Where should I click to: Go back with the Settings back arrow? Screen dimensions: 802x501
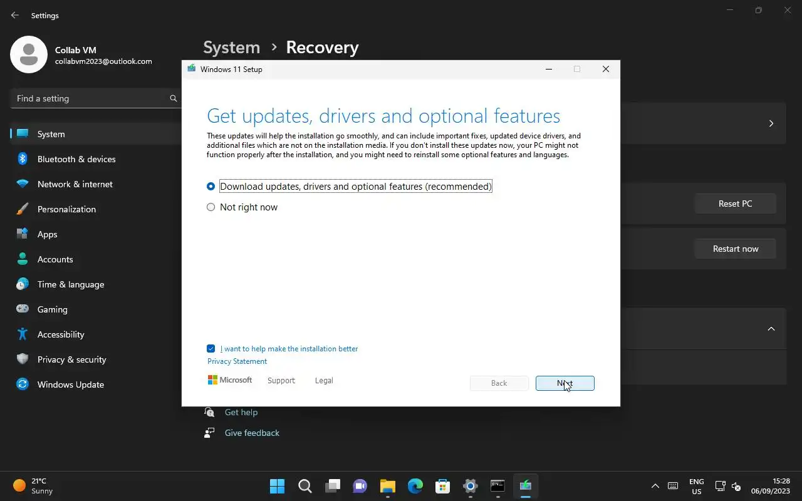pyautogui.click(x=15, y=15)
